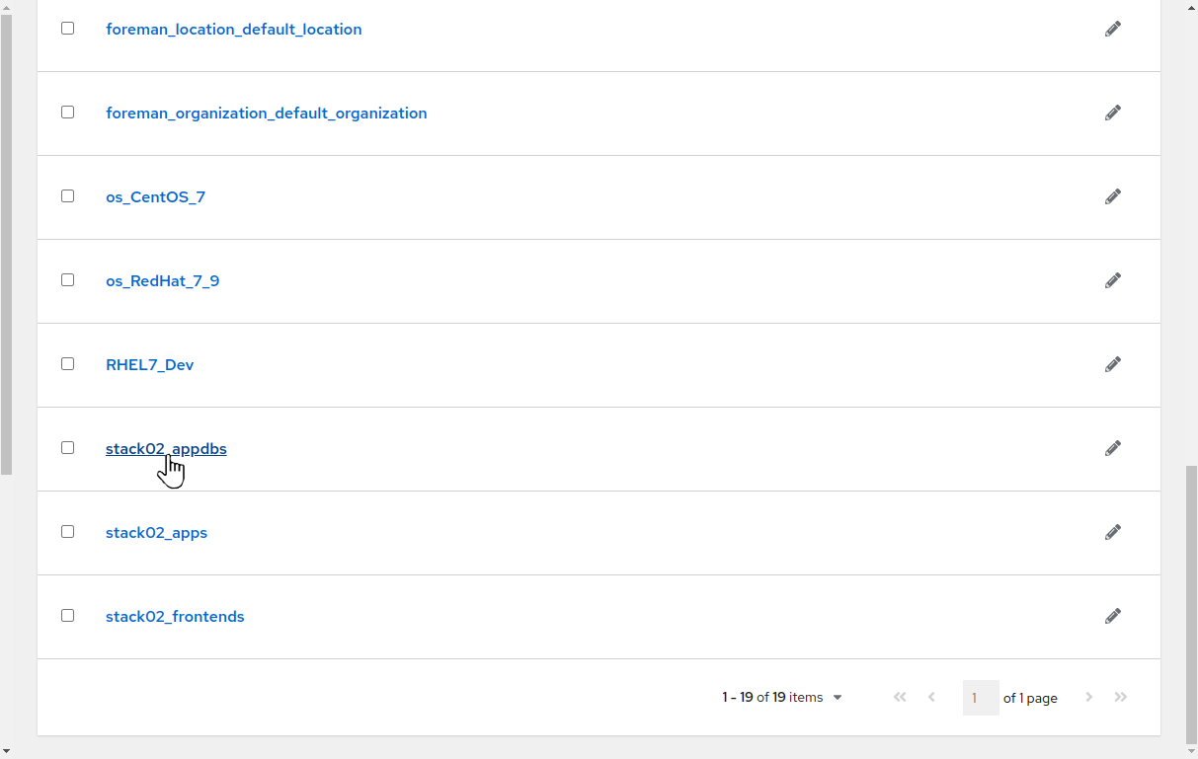Tick the stack02_appdbs checkbox
The width and height of the screenshot is (1198, 759).
click(x=68, y=447)
